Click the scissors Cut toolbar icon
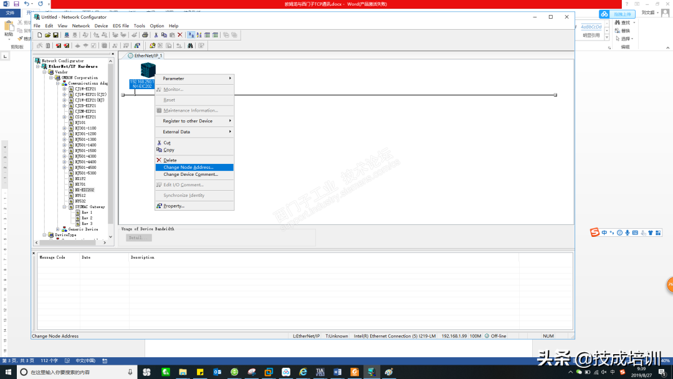This screenshot has height=379, width=673. pyautogui.click(x=156, y=35)
